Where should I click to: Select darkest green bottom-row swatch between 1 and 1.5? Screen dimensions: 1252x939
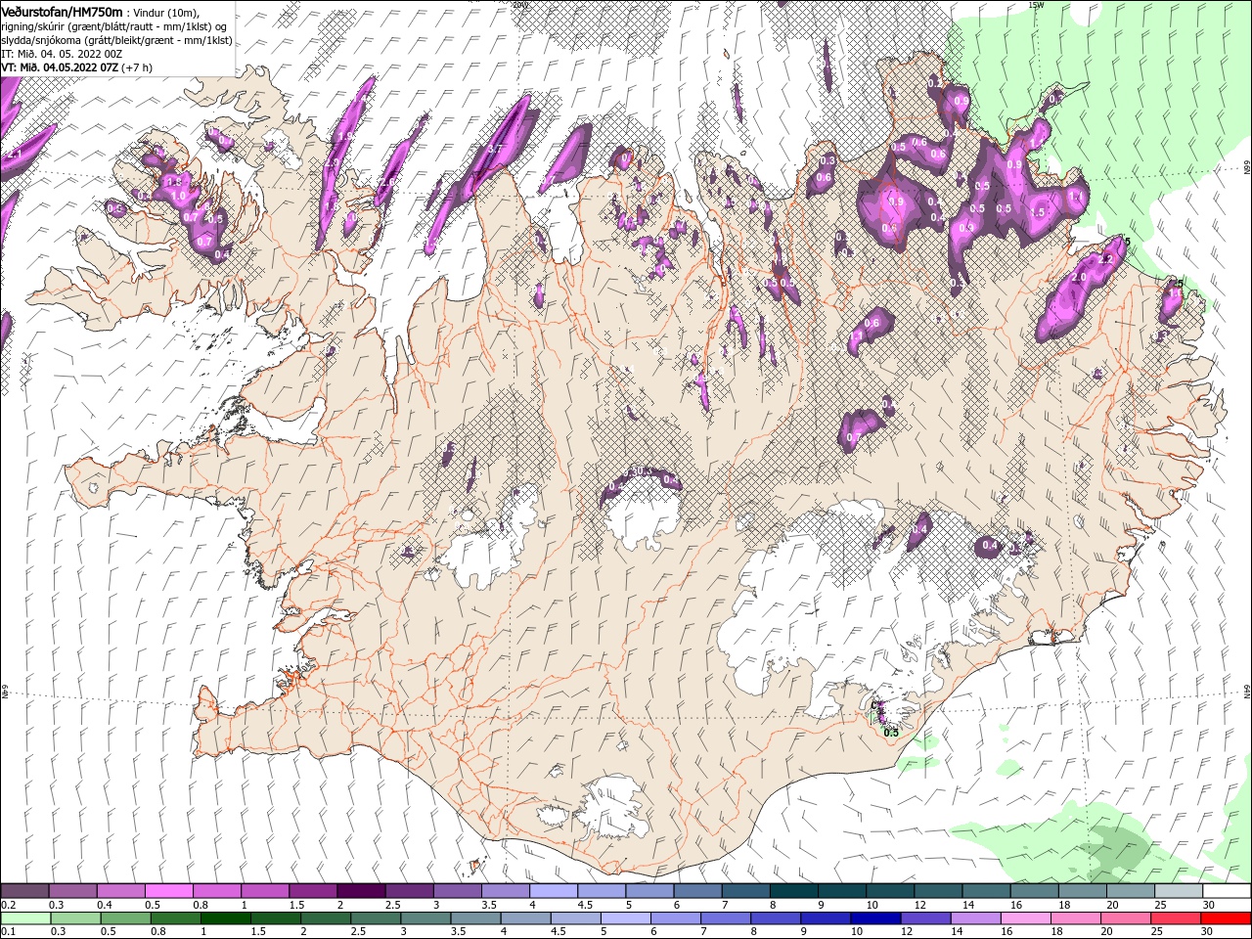click(225, 918)
